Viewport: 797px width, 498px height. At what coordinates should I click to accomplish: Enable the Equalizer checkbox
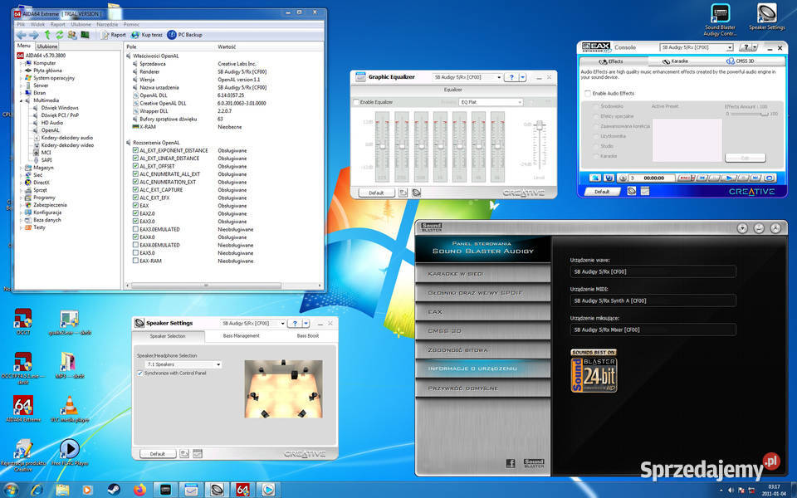[356, 102]
